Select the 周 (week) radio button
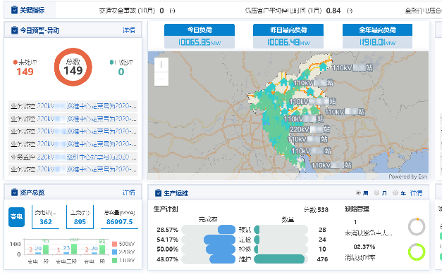This screenshot has height=274, width=442. 358,193
